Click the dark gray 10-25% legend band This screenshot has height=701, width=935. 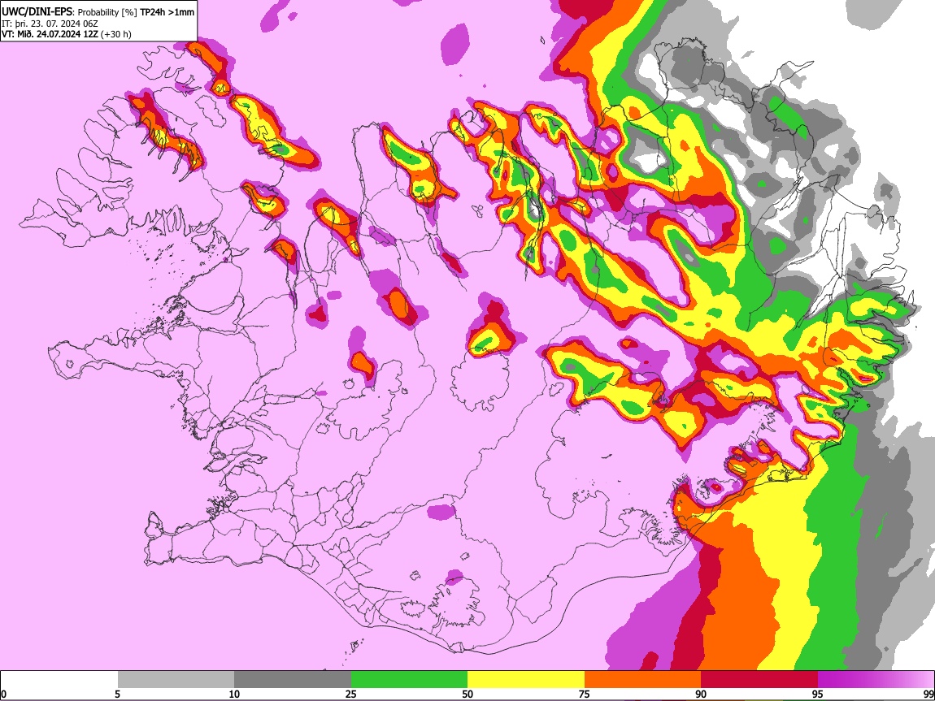[x=293, y=680]
